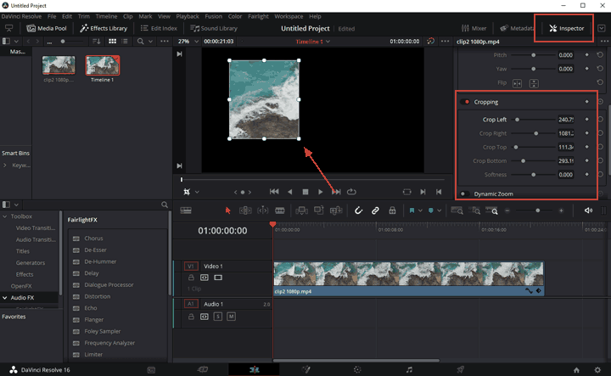Solo the Audio 1 track
611x376 pixels.
218,316
